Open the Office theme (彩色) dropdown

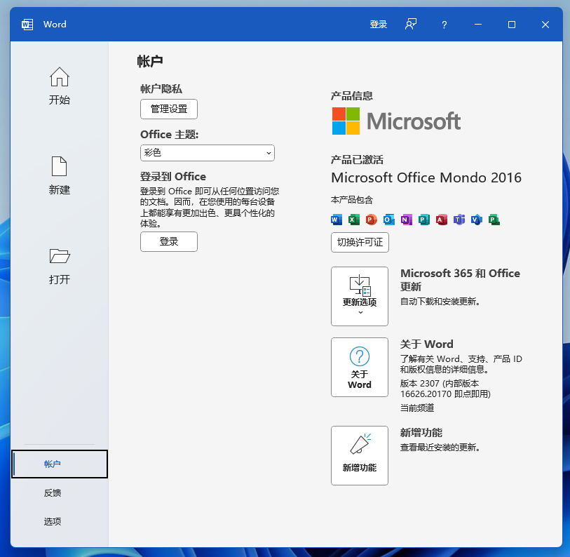coord(208,153)
